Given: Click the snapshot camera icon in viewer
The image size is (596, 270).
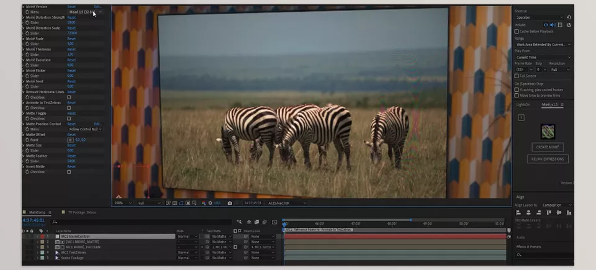Looking at the screenshot, I should pos(230,203).
